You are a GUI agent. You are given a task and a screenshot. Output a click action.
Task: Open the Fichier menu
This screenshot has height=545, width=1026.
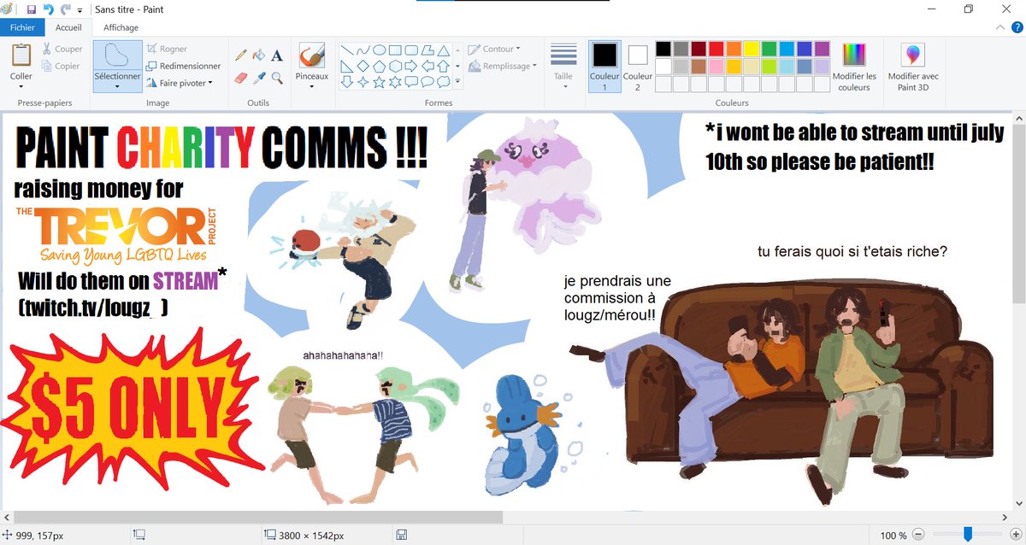pos(22,27)
